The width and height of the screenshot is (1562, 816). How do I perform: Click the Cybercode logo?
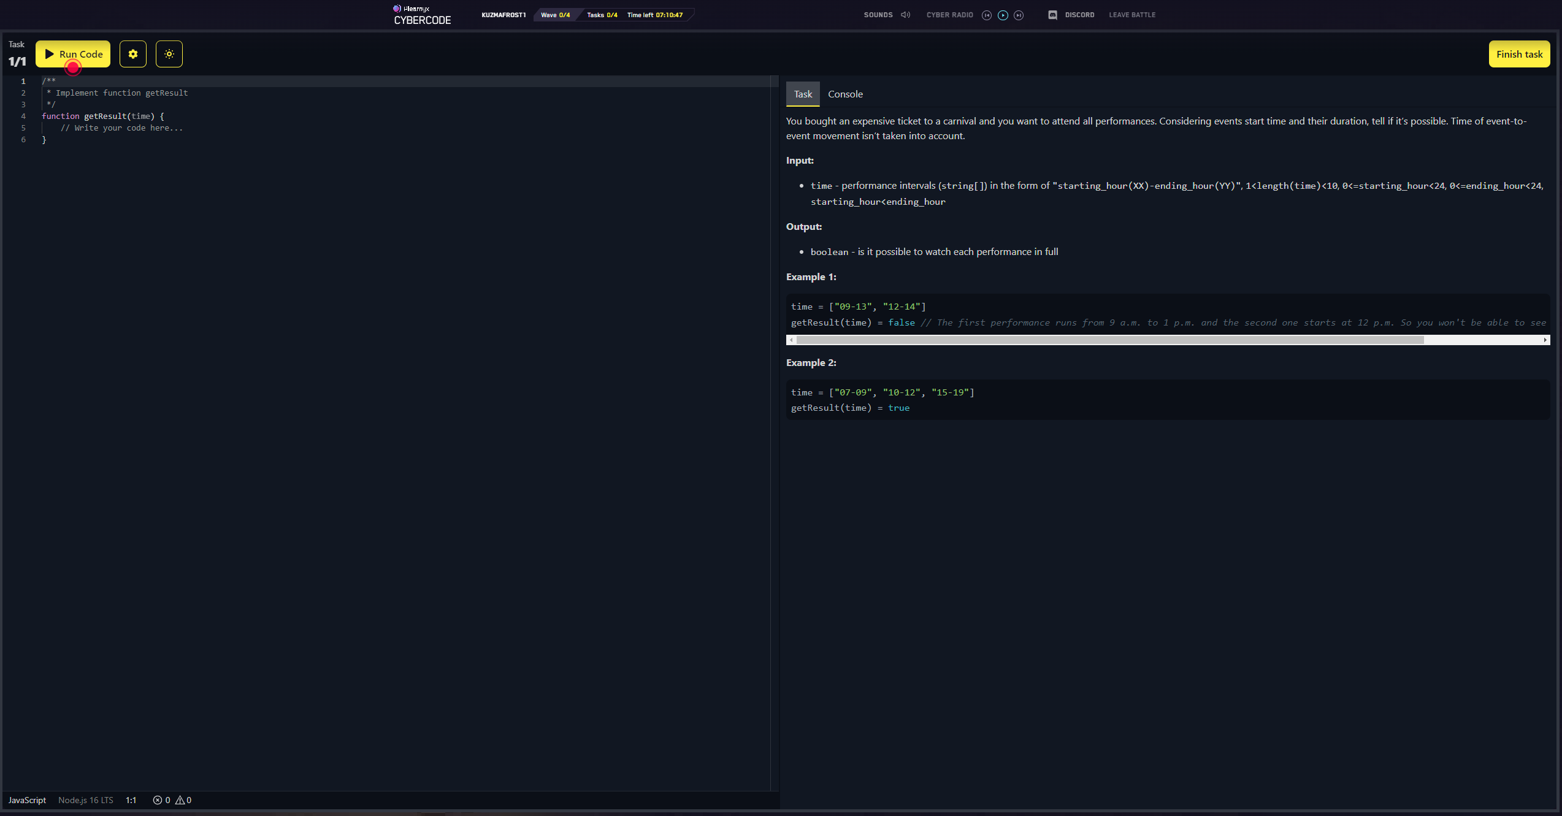click(x=422, y=15)
